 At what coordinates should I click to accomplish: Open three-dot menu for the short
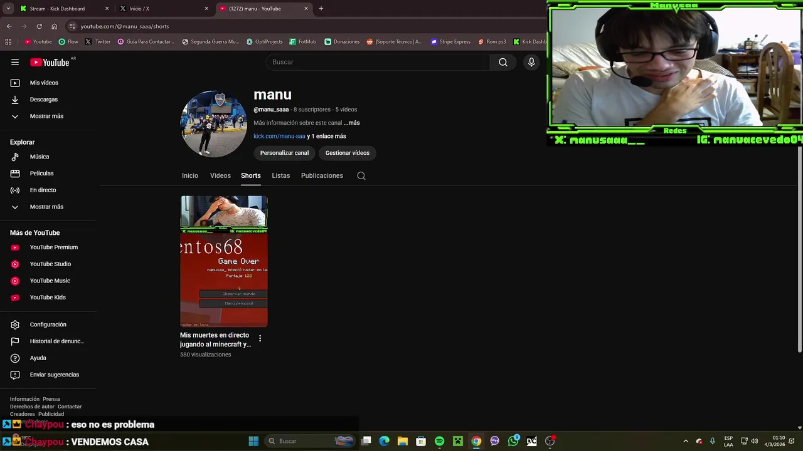point(260,338)
